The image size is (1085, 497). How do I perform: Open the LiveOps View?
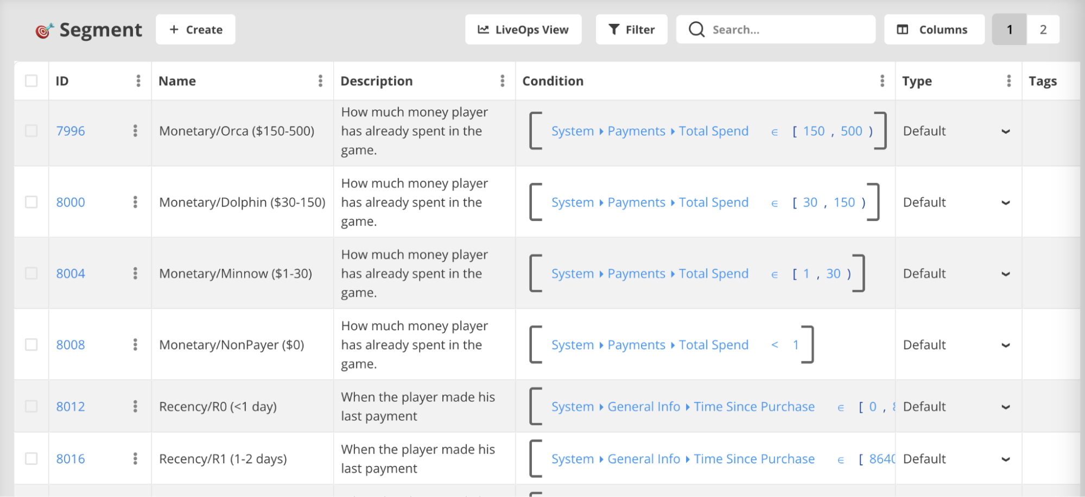pyautogui.click(x=523, y=29)
